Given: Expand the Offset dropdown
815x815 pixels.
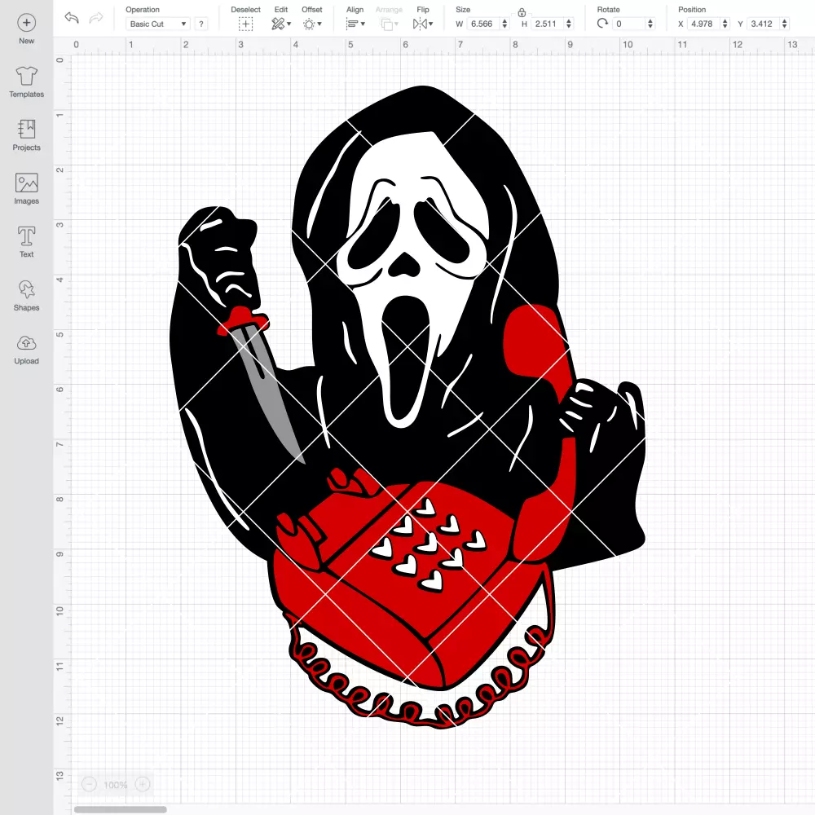Looking at the screenshot, I should pyautogui.click(x=312, y=24).
